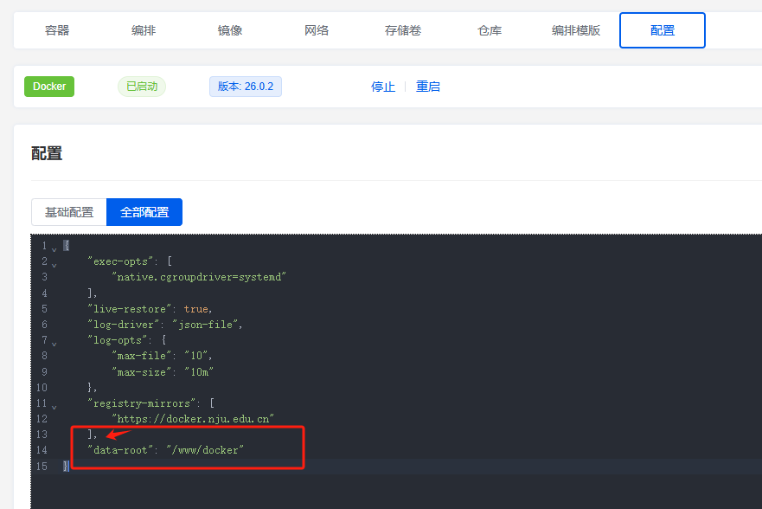Image resolution: width=762 pixels, height=509 pixels.
Task: Click the "native.cgroupdriver=systemd" text in editor
Action: coord(199,277)
